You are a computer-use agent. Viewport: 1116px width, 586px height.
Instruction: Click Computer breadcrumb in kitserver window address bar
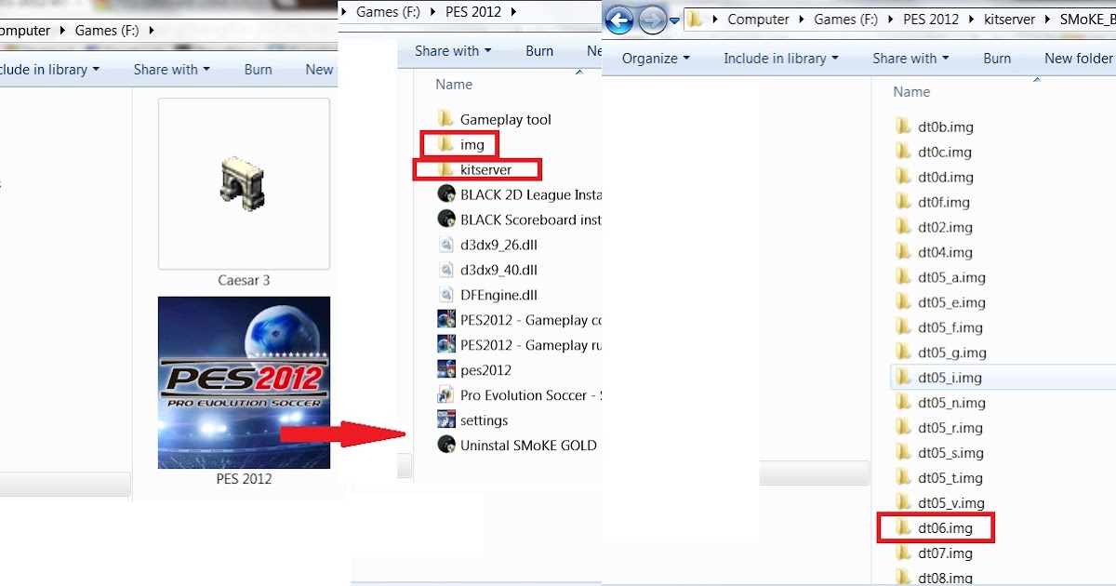tap(758, 20)
